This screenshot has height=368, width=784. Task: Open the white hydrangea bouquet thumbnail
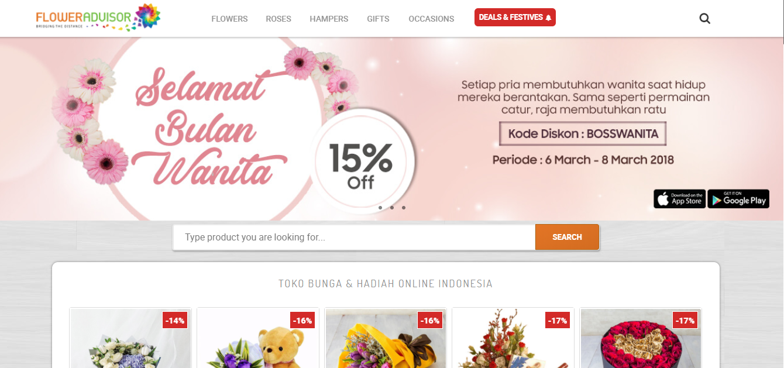[130, 338]
